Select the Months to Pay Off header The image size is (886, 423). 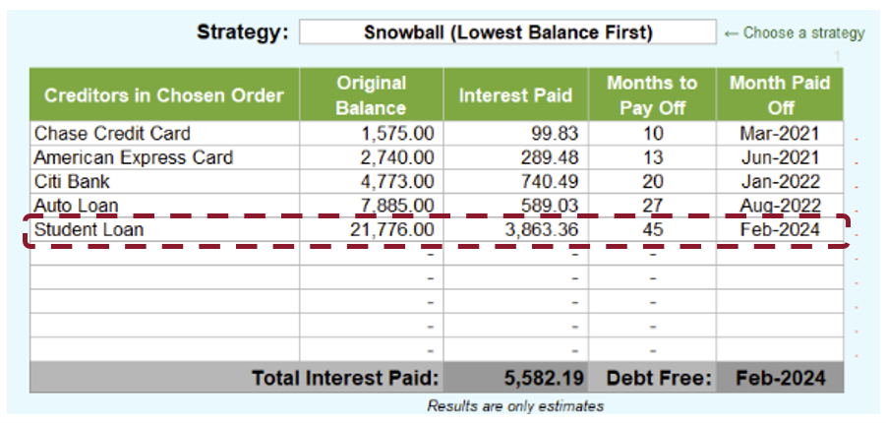652,95
